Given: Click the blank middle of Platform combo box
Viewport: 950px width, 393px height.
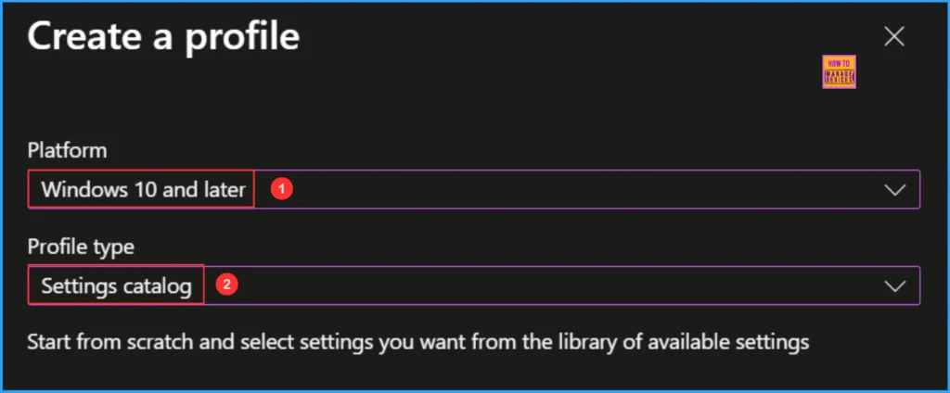Looking at the screenshot, I should click(x=584, y=190).
